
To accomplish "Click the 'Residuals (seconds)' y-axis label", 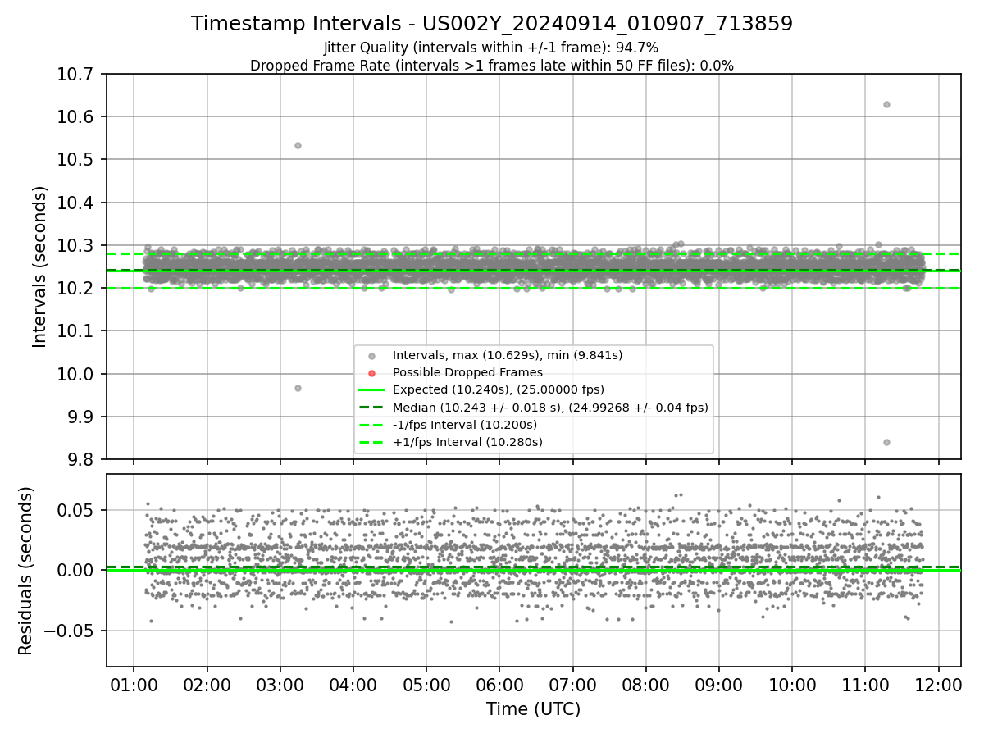I will tap(25, 571).
